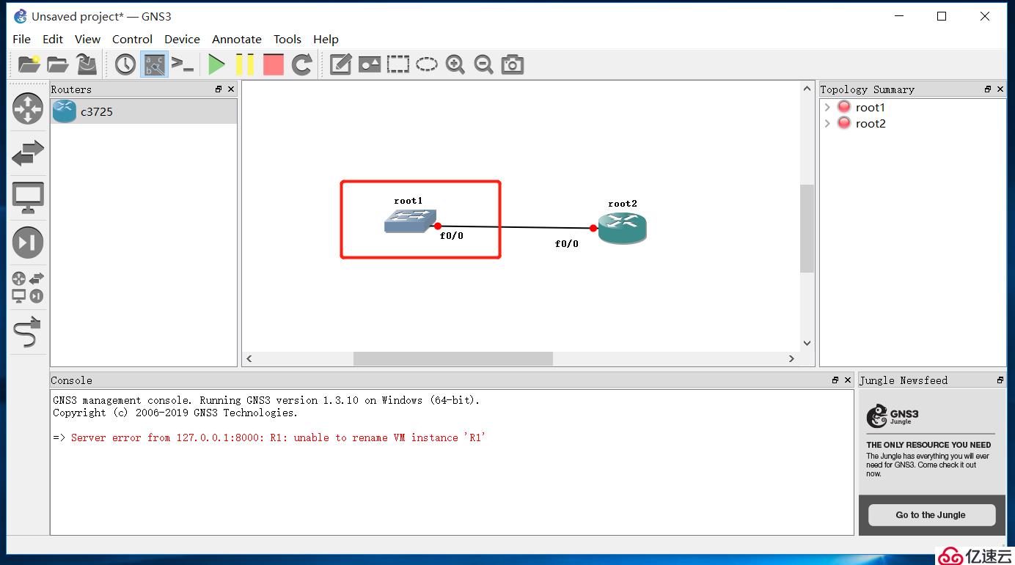Open the Control menu

point(132,39)
